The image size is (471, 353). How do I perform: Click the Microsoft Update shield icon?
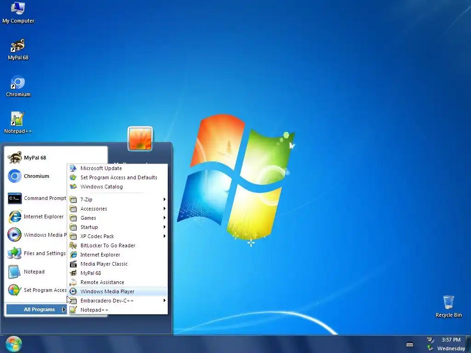pyautogui.click(x=73, y=168)
